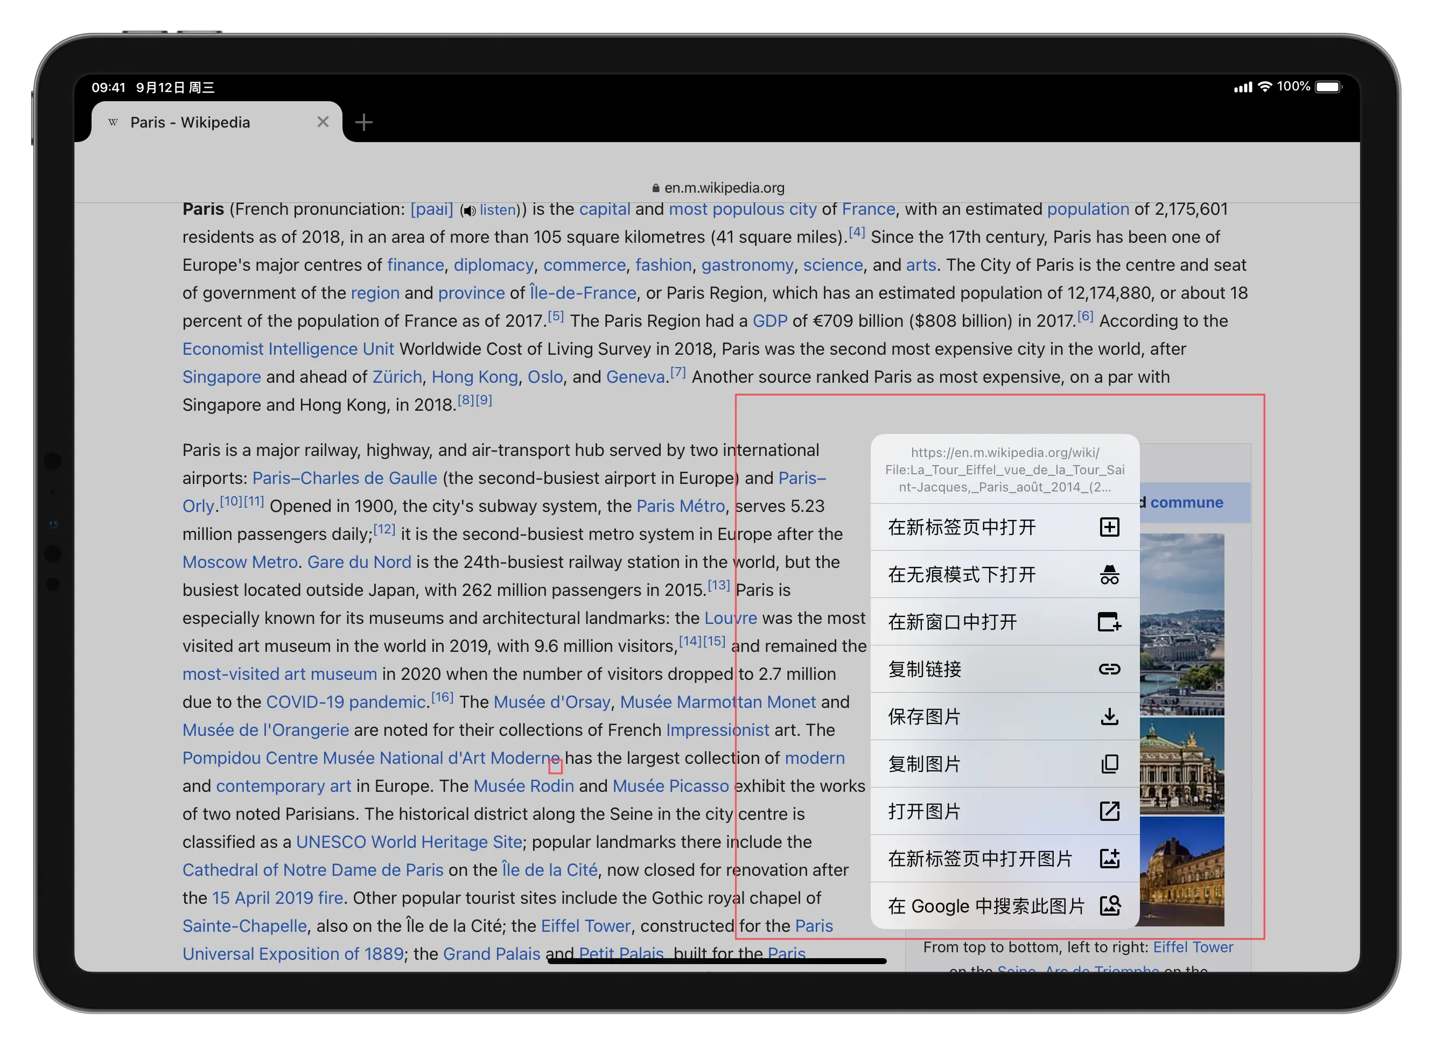The image size is (1435, 1047).
Task: Open the 'Paris–Charles de Gaulle' link
Action: tap(345, 478)
